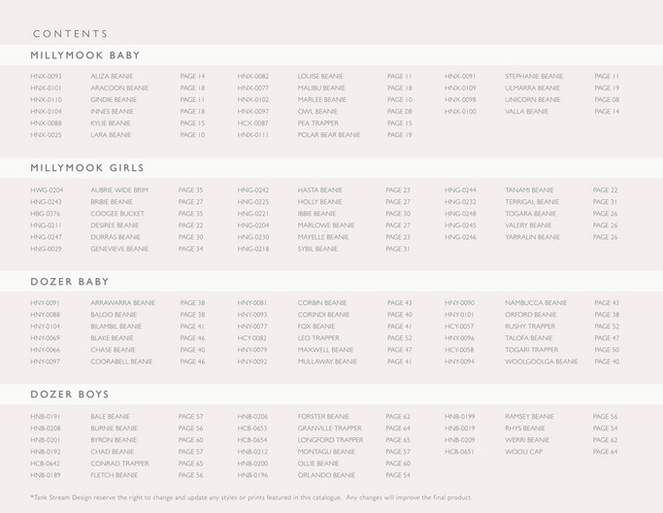663x513 pixels.
Task: Open the Leo Trapper entry
Action: point(318,338)
